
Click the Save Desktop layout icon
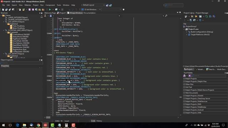[x=107, y=5]
